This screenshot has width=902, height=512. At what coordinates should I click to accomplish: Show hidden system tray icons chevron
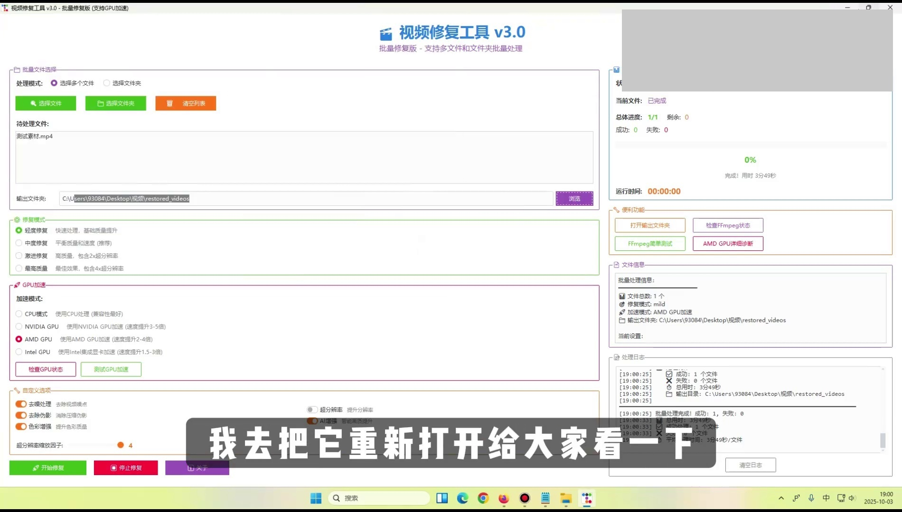tap(781, 498)
